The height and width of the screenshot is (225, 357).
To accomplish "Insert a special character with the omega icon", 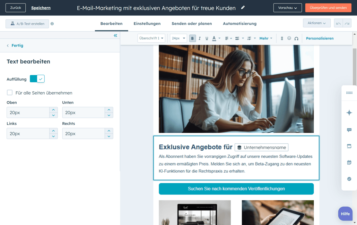I will pyautogui.click(x=297, y=38).
